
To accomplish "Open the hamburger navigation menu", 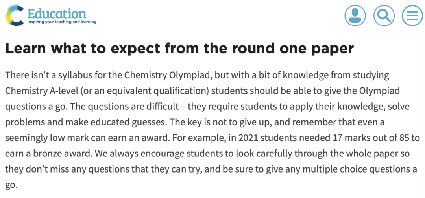I will click(x=412, y=16).
